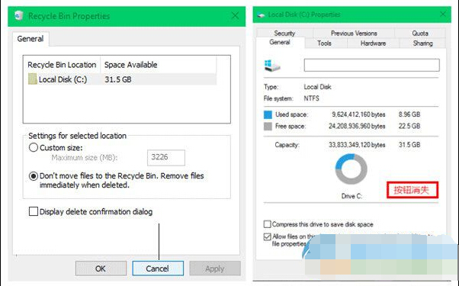The width and height of the screenshot is (459, 286).
Task: Click the Recycle Bin Location column header
Action: (62, 65)
